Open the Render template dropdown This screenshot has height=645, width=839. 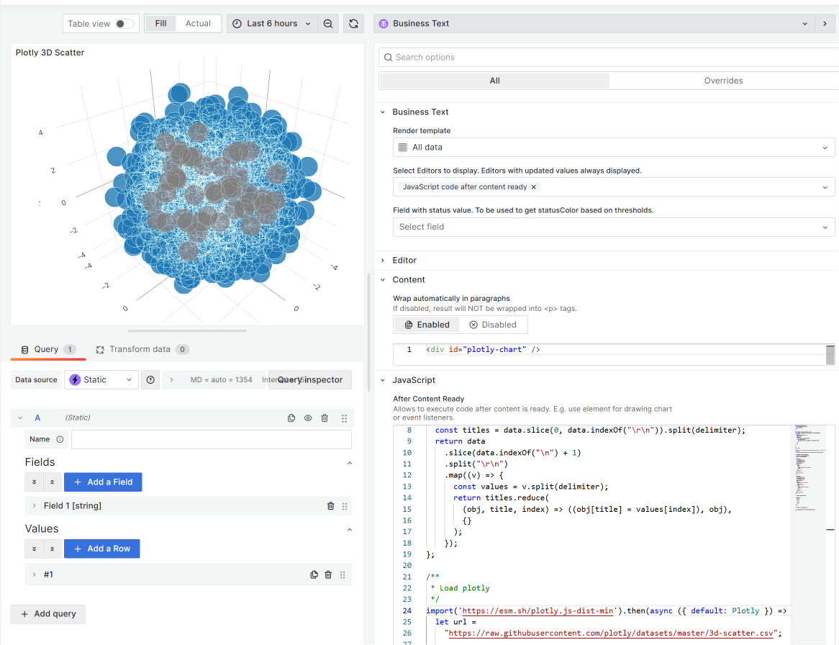[613, 147]
